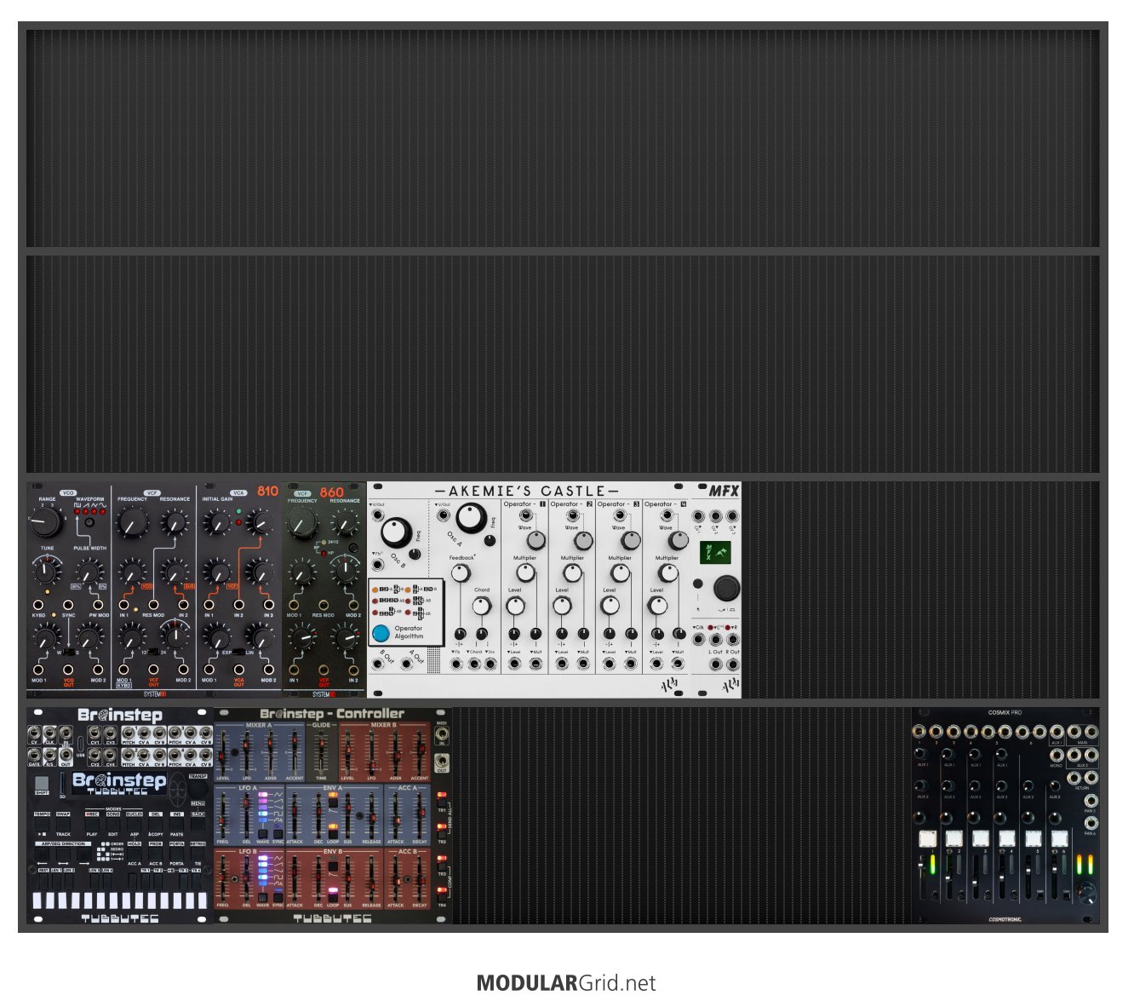Adjust the Chord knob on Akemie's Castle
Viewport: 1134px width, 1001px height.
481,605
